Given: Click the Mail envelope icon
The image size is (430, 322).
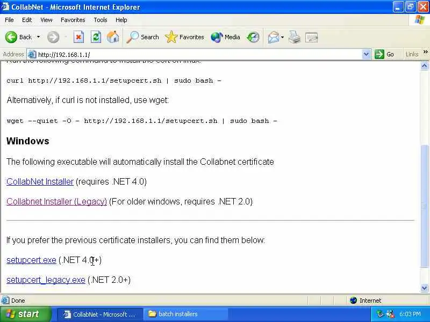Looking at the screenshot, I should point(274,37).
